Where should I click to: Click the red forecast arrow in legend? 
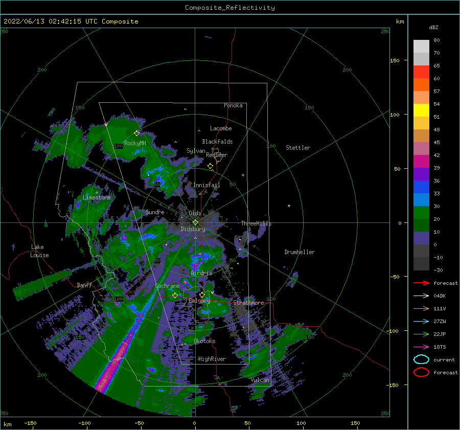(x=421, y=283)
